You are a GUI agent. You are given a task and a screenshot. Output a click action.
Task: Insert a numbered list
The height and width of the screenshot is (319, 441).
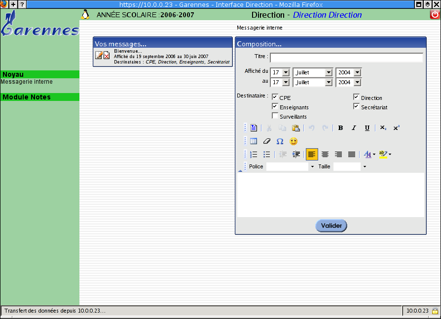(254, 154)
